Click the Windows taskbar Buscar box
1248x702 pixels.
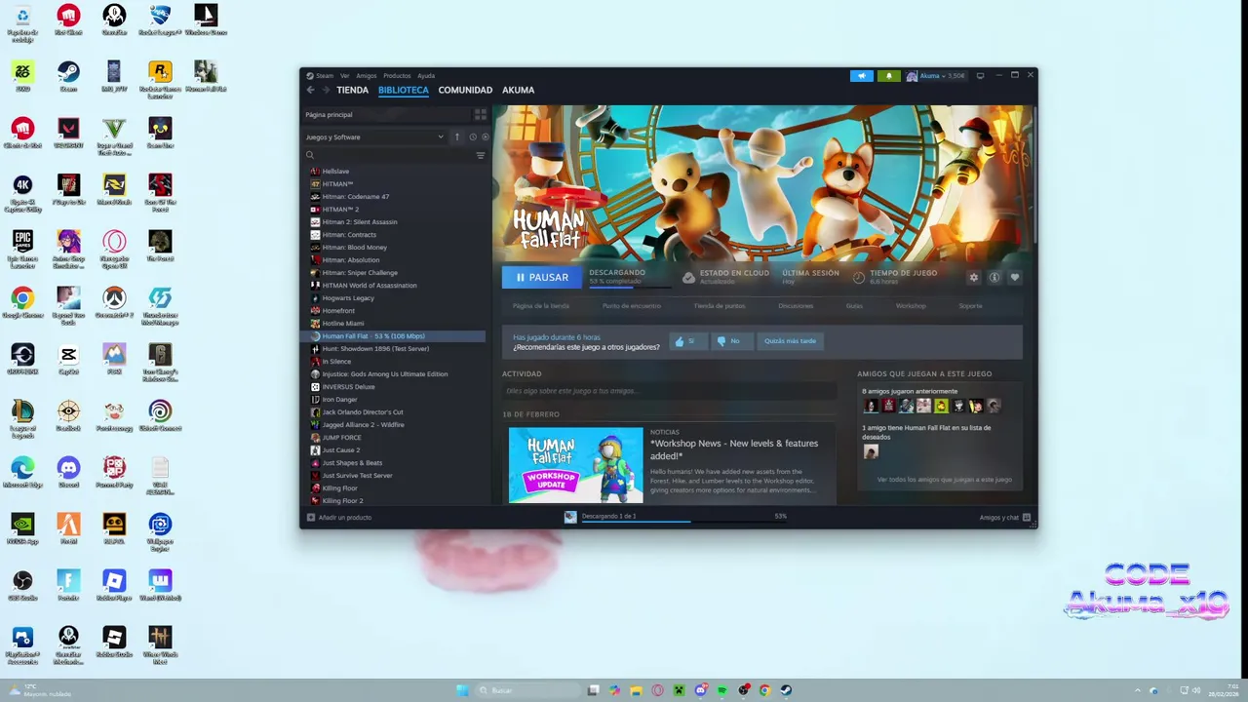526,690
